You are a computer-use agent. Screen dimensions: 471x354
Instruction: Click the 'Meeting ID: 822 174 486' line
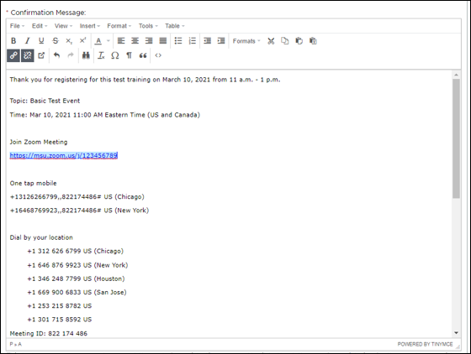point(49,333)
